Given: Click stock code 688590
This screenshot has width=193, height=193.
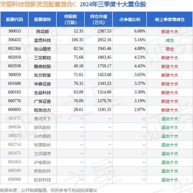Looking at the screenshot, I should (x=14, y=171).
